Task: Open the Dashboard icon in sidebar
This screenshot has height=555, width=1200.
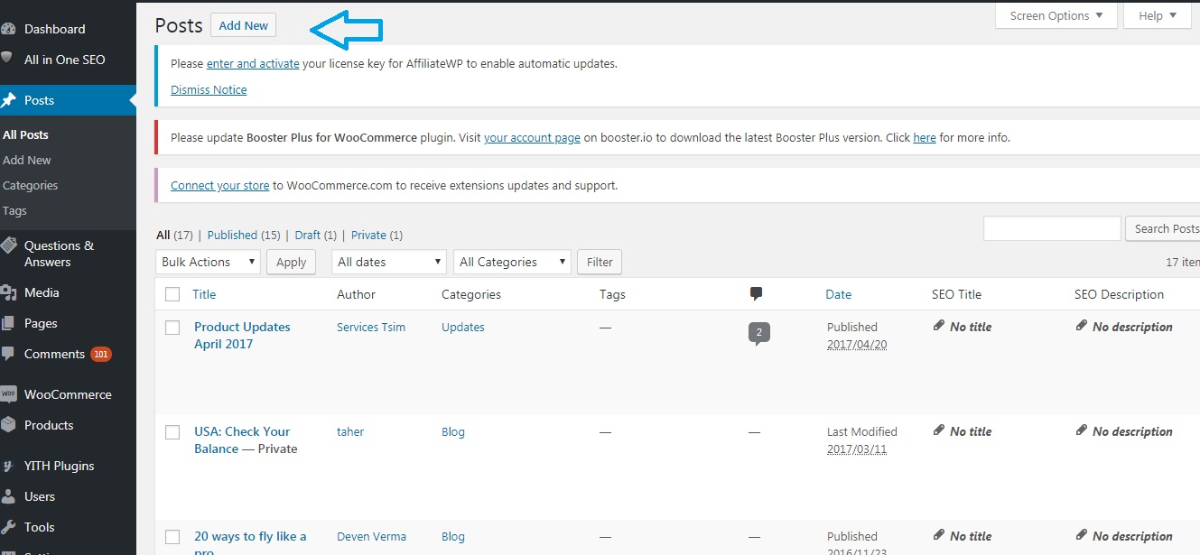Action: point(8,29)
